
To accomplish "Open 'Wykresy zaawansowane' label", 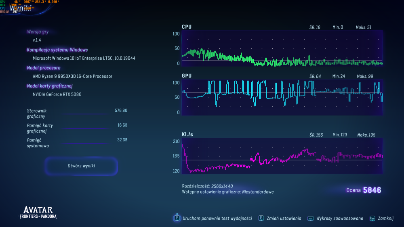I will [x=339, y=218].
